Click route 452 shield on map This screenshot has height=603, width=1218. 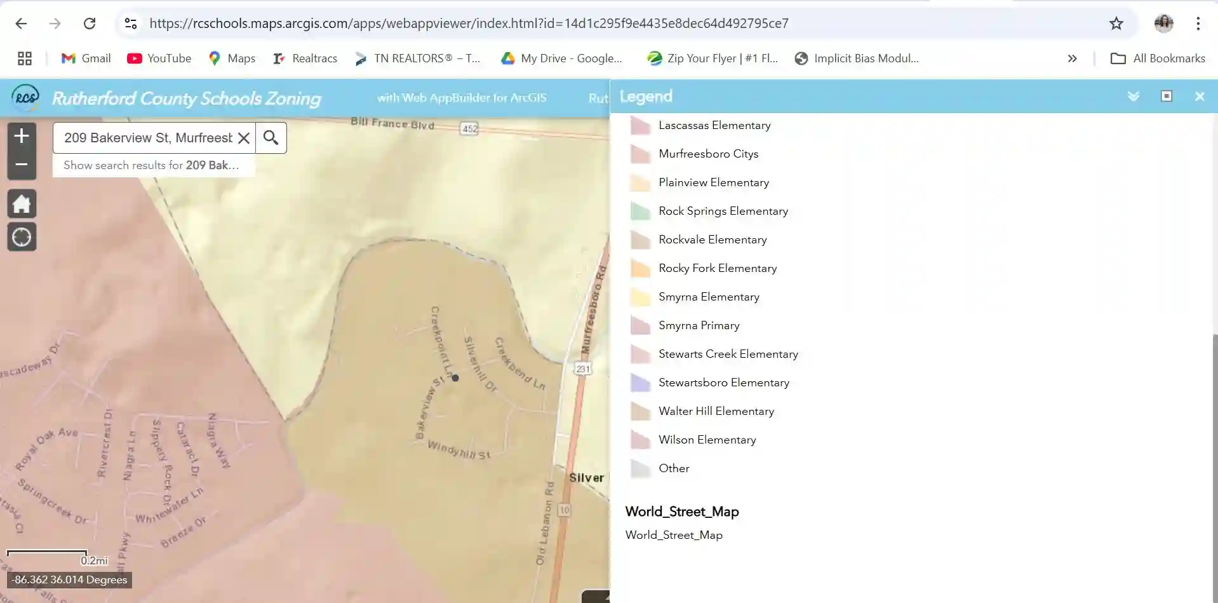click(469, 129)
